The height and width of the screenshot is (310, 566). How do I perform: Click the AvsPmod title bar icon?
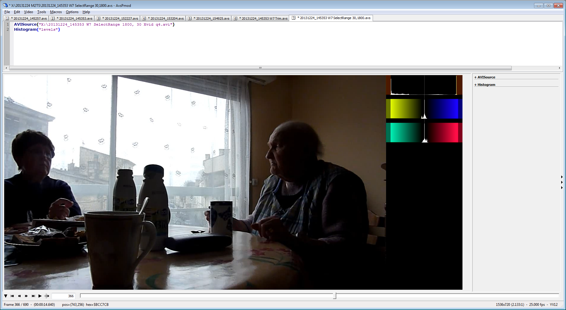5,5
